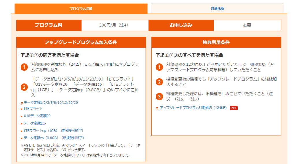Click the external window icon beside データ定額1/2/3
The image size is (296, 164).
click(x=21, y=103)
